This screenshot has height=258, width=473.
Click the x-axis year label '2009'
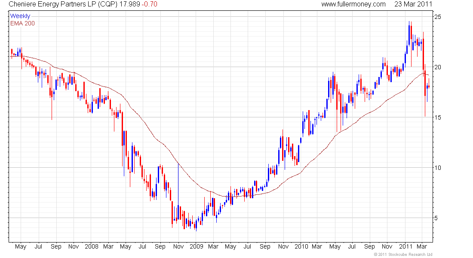[197, 246]
